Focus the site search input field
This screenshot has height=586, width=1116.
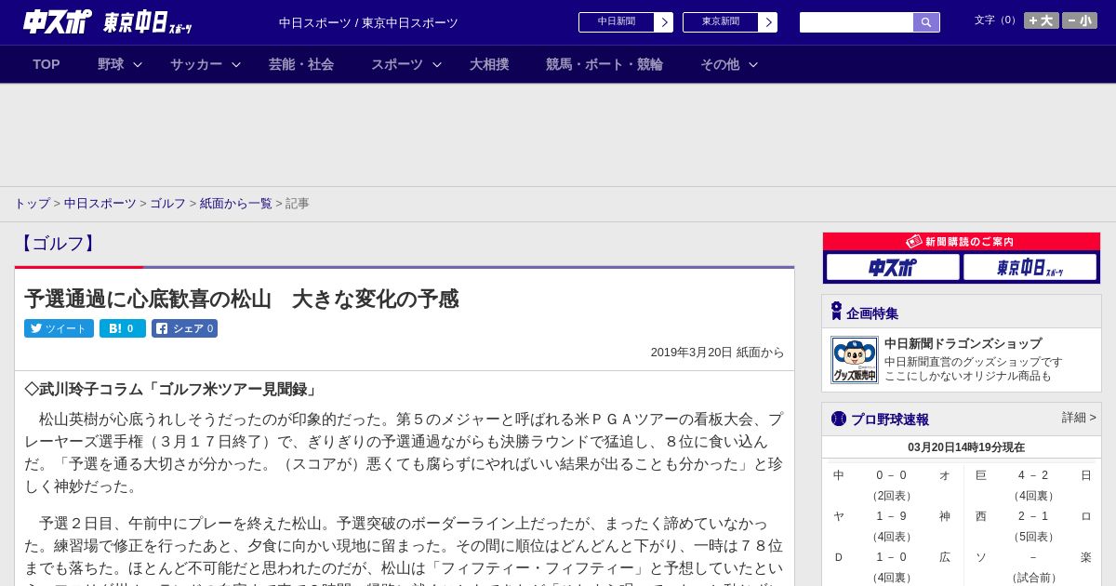click(x=857, y=22)
